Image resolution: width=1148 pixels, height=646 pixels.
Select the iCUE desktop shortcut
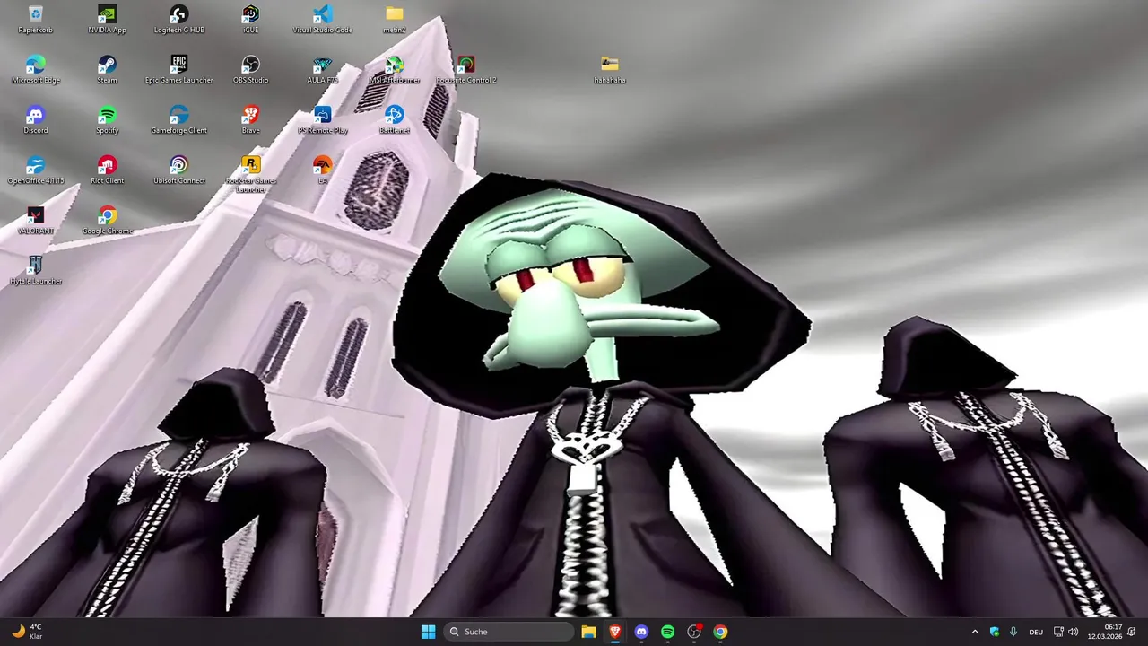(x=250, y=20)
